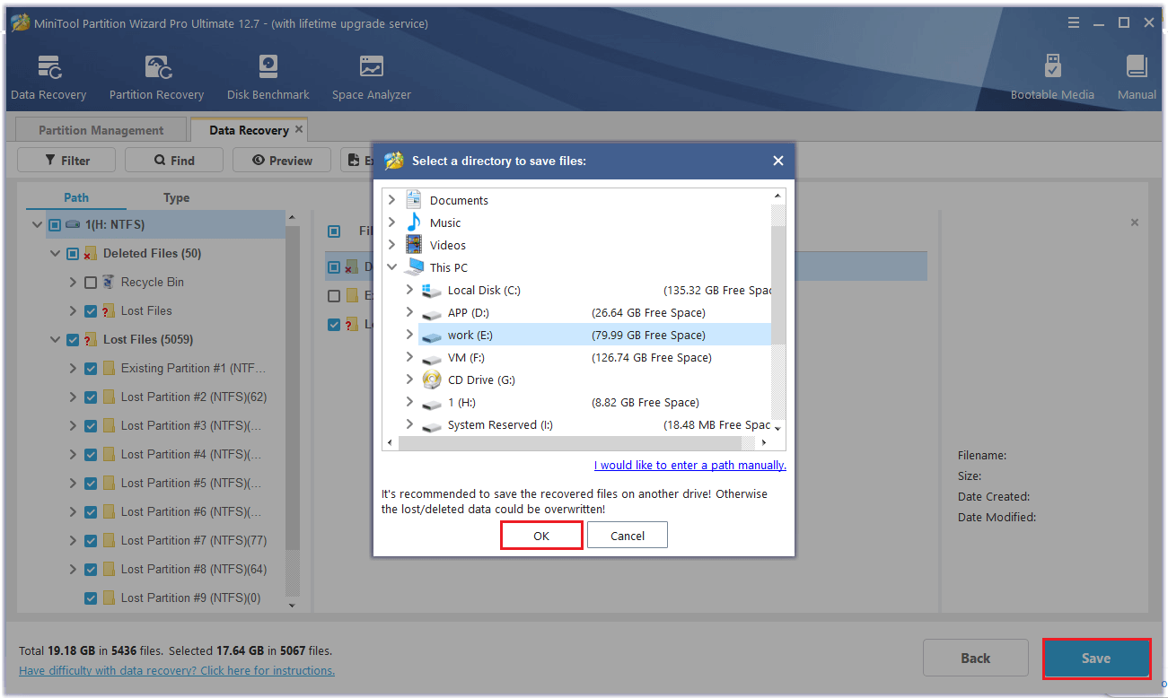
Task: Close the directory selection dialog
Action: click(x=777, y=161)
